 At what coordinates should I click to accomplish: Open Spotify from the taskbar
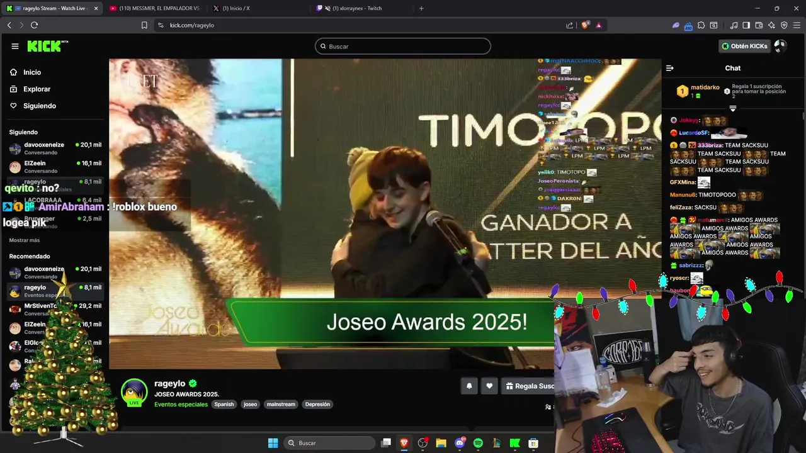coord(478,443)
